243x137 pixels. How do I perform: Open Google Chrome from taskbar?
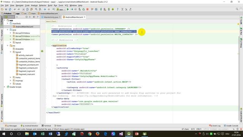90,134
